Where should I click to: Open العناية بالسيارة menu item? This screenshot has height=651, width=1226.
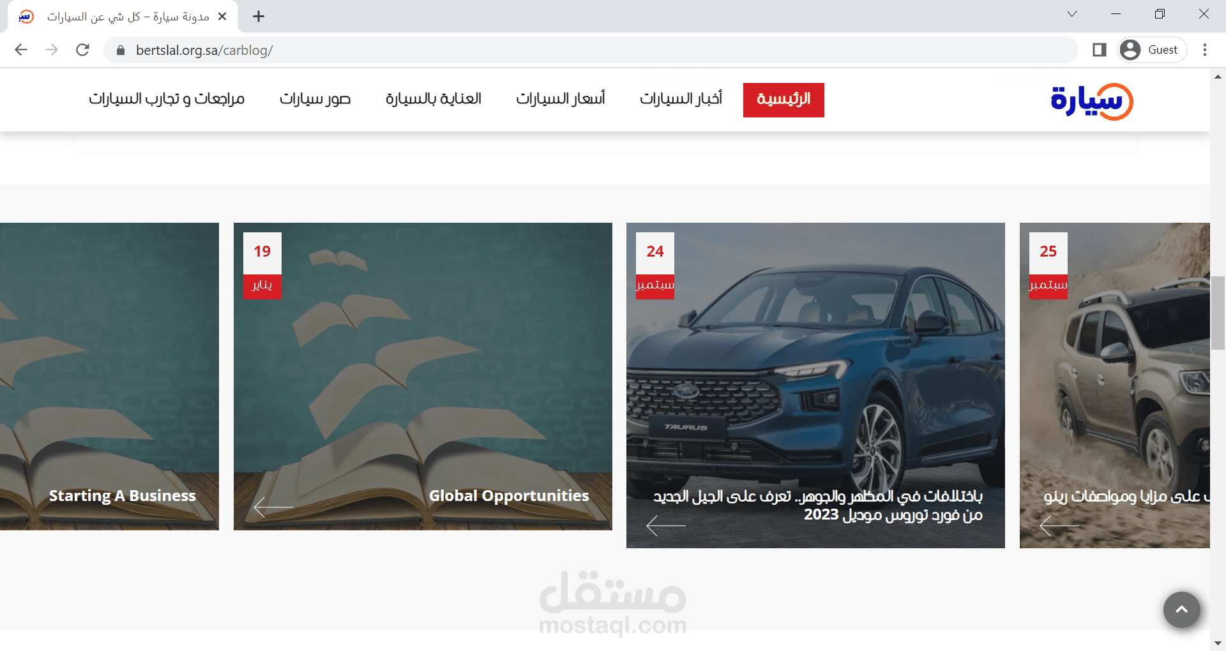click(x=434, y=99)
